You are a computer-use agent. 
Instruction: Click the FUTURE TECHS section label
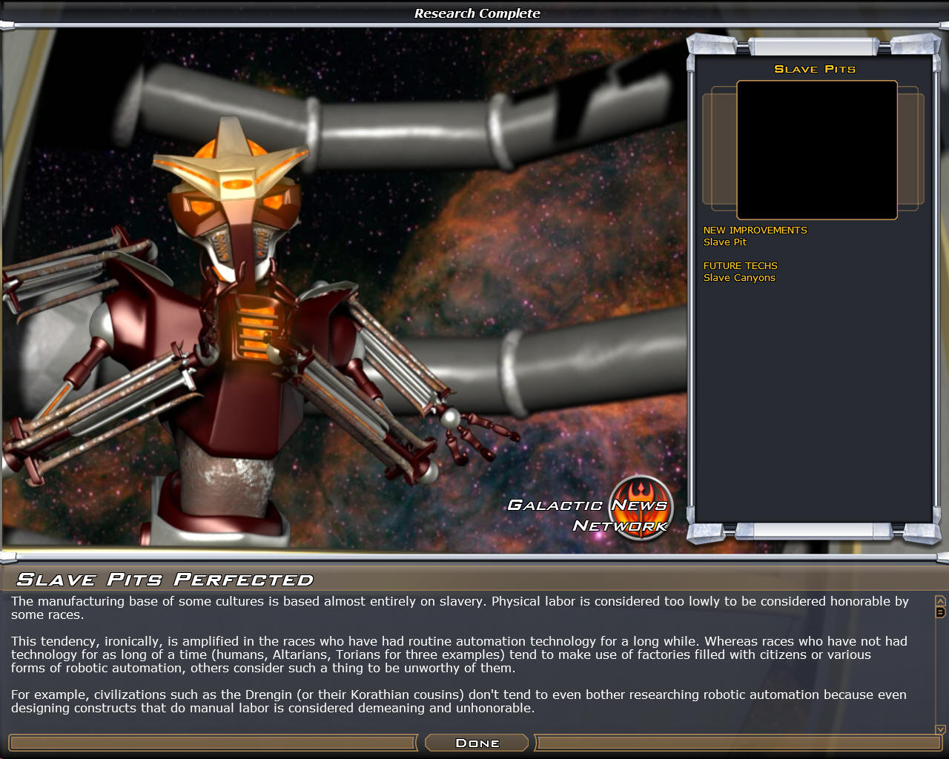click(740, 266)
